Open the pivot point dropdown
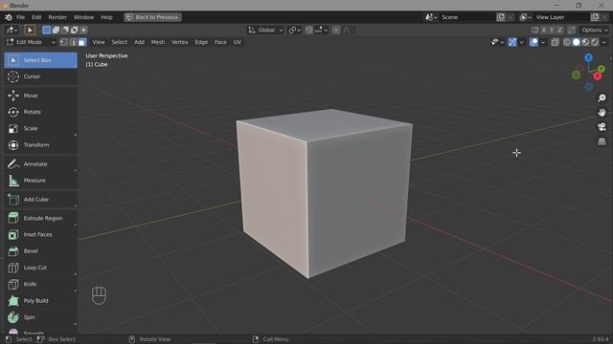Screen dimensions: 613x344 click(x=294, y=30)
